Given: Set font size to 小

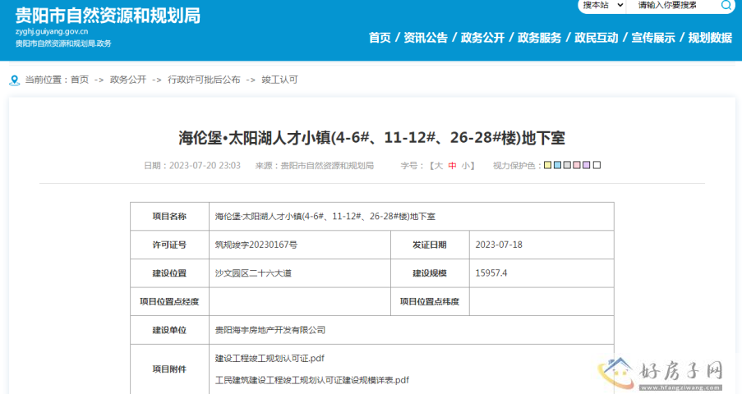Looking at the screenshot, I should (x=466, y=166).
